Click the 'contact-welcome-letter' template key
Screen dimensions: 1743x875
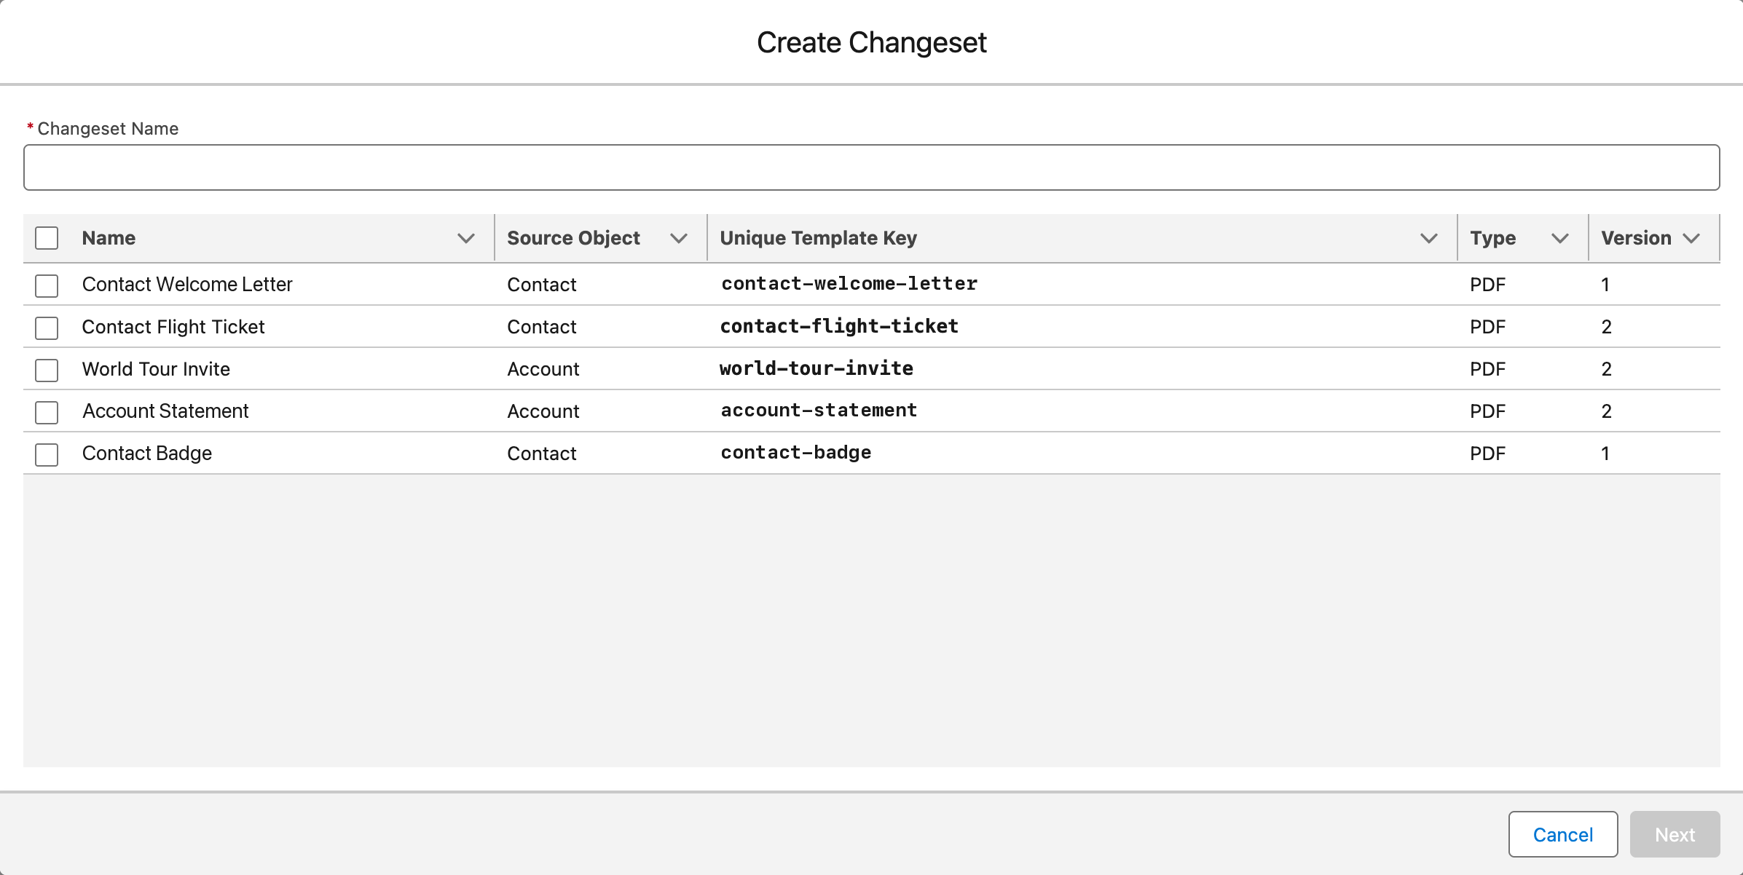(849, 284)
